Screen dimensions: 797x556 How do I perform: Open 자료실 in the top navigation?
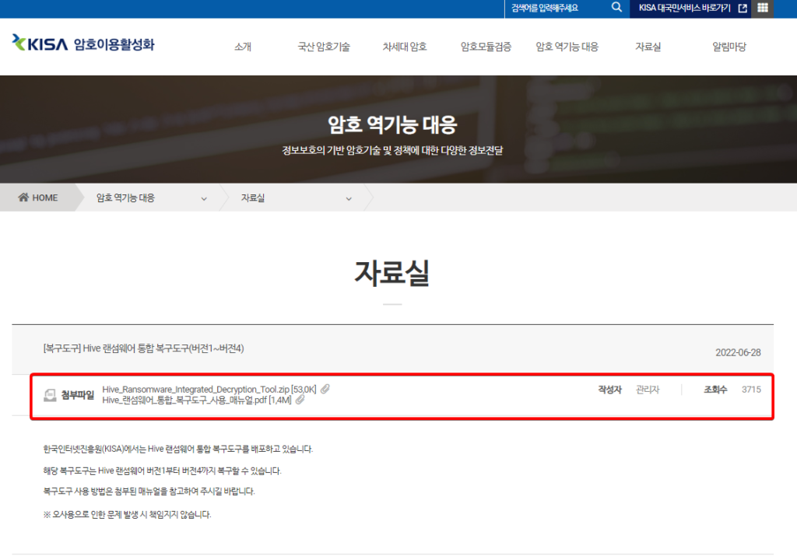(648, 47)
